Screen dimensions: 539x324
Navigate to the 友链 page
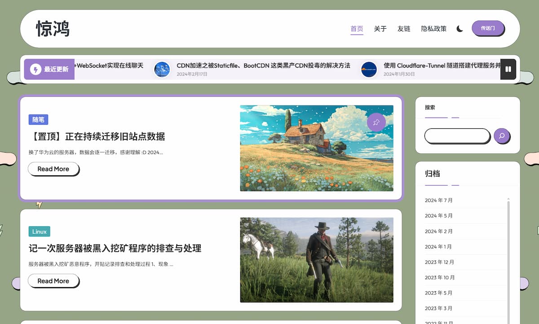[x=403, y=29]
